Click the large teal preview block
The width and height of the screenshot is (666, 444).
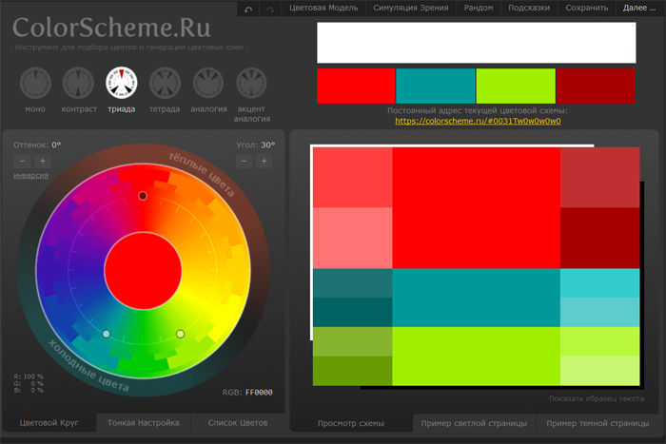(x=476, y=298)
